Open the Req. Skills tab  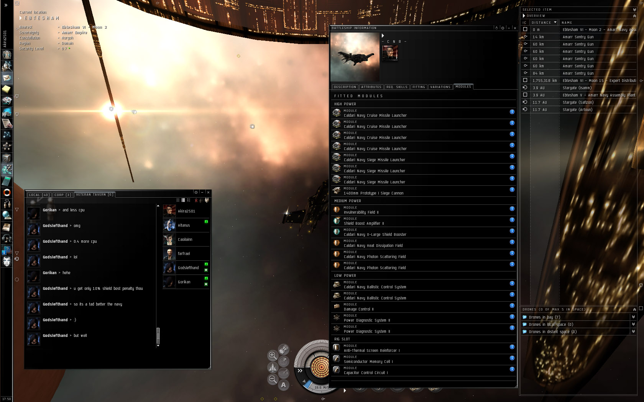coord(397,87)
